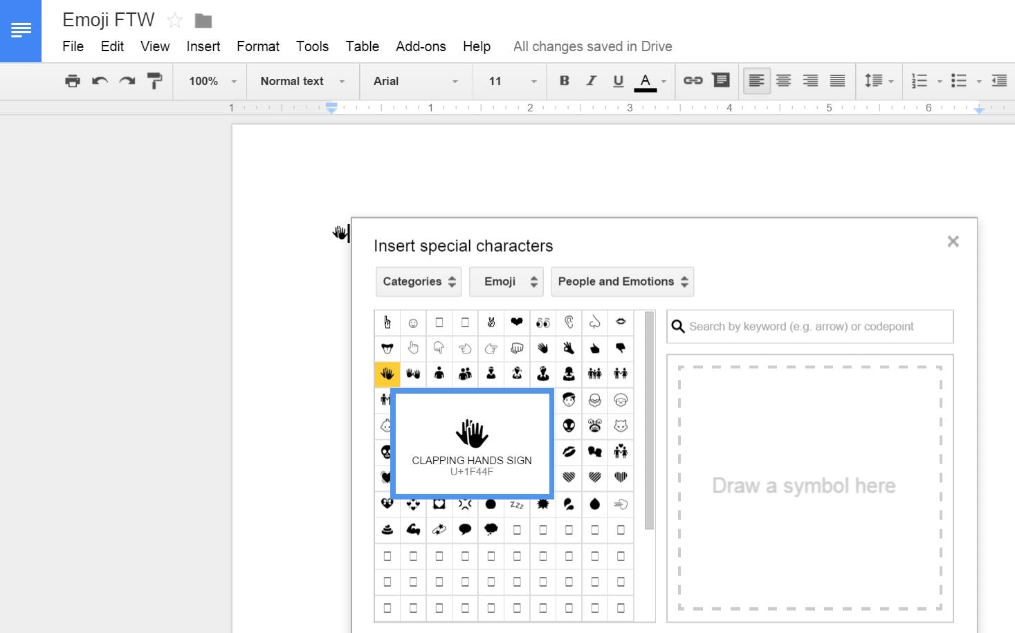Toggle italic text formatting

tap(591, 81)
